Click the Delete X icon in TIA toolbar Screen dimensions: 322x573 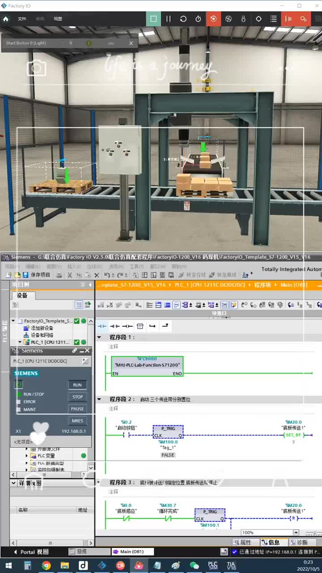pos(97,275)
